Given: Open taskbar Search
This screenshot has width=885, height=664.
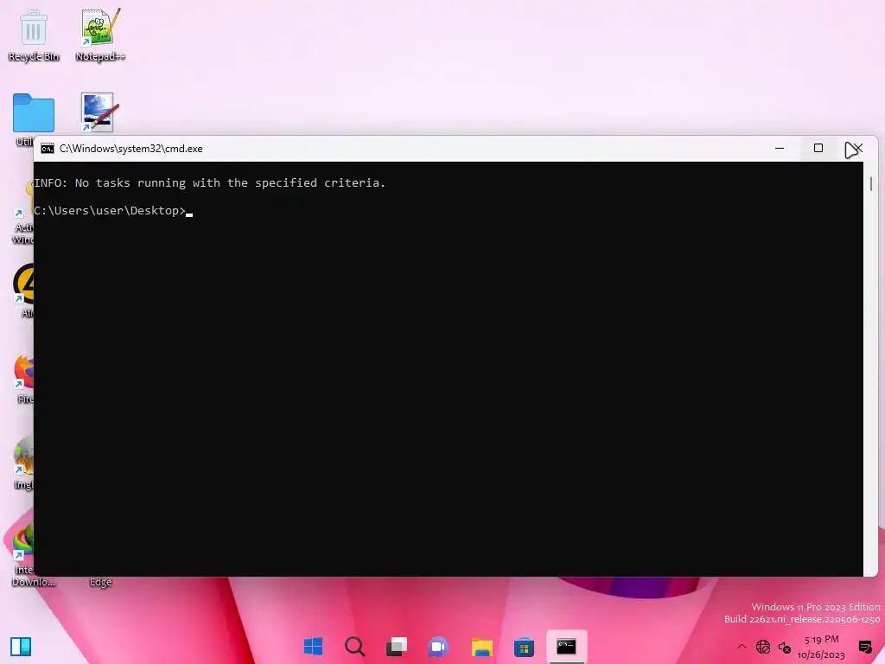Looking at the screenshot, I should [x=355, y=647].
